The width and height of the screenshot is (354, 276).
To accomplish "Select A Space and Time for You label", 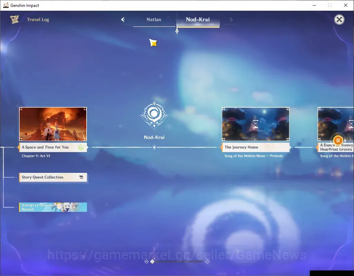I will coord(53,147).
